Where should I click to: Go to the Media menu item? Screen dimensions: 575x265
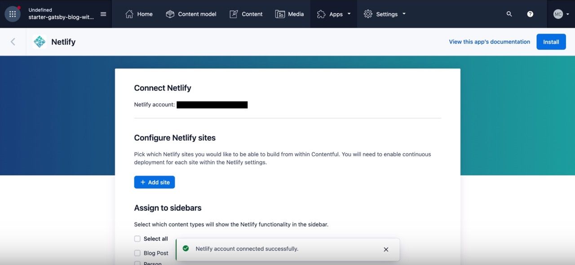(289, 14)
